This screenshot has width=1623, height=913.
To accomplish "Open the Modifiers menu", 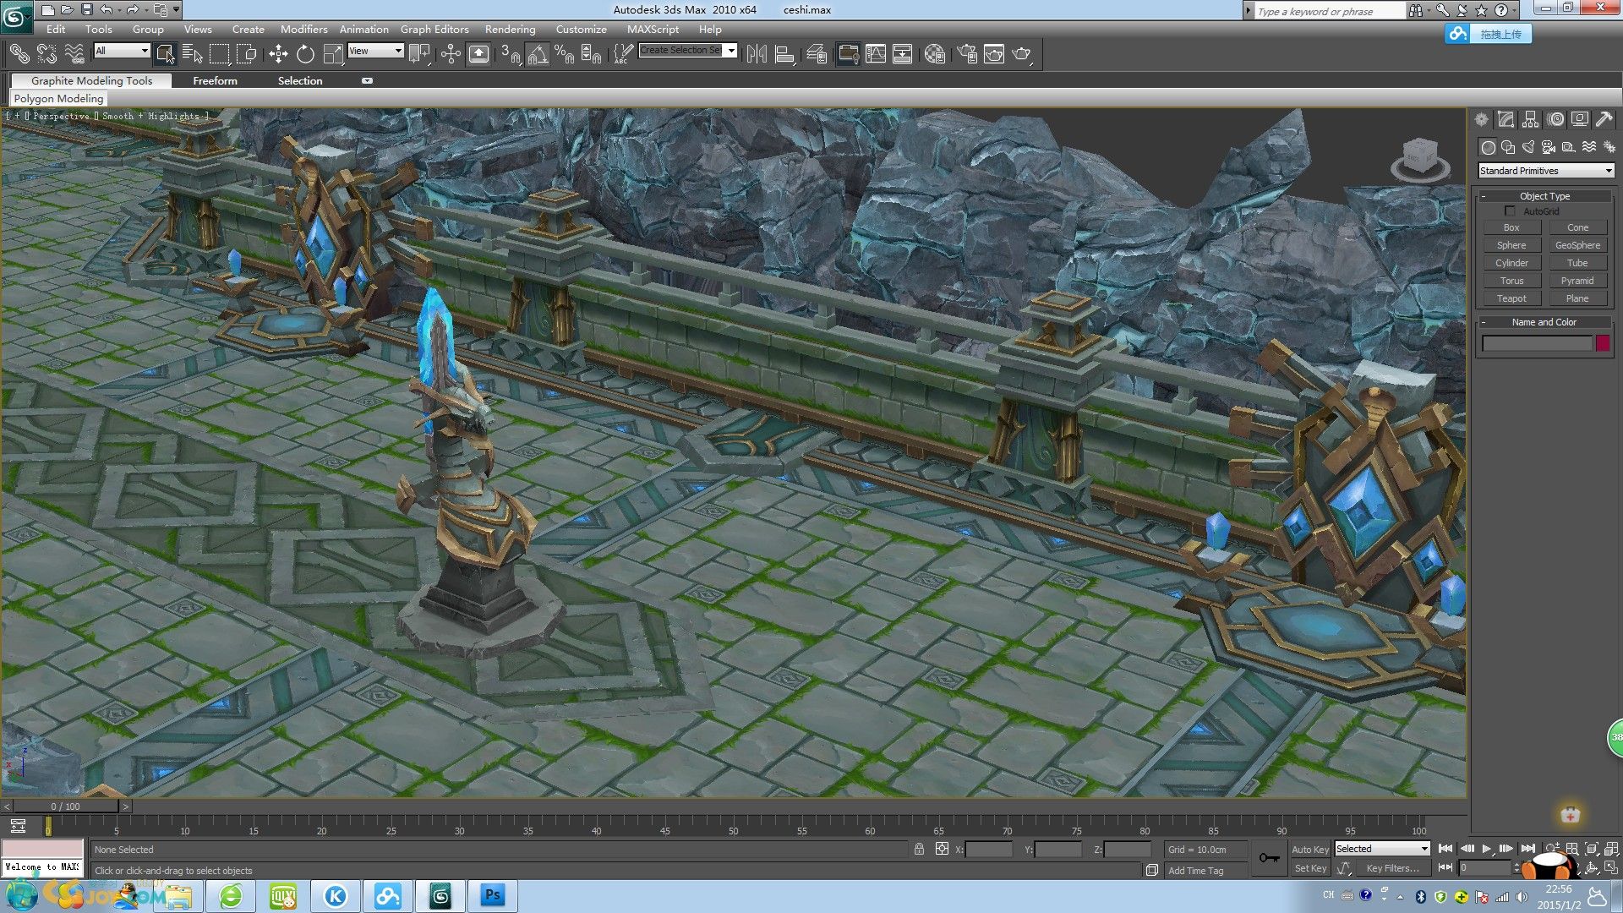I will coord(303,29).
